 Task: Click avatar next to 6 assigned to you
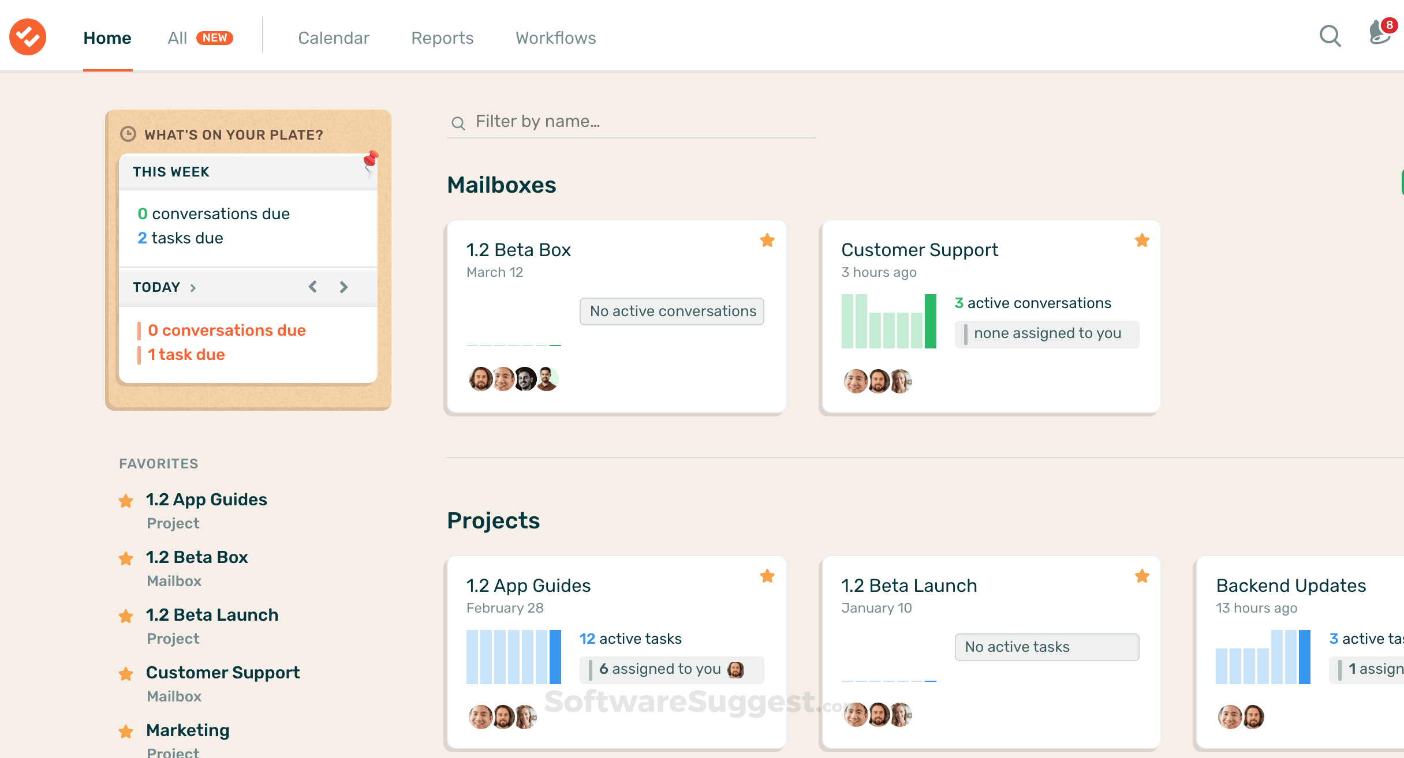click(735, 669)
